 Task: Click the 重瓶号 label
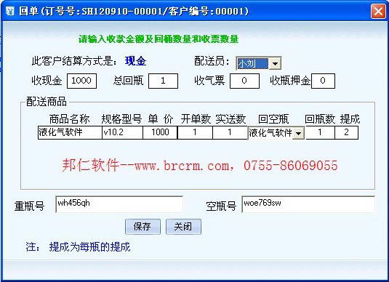click(29, 206)
